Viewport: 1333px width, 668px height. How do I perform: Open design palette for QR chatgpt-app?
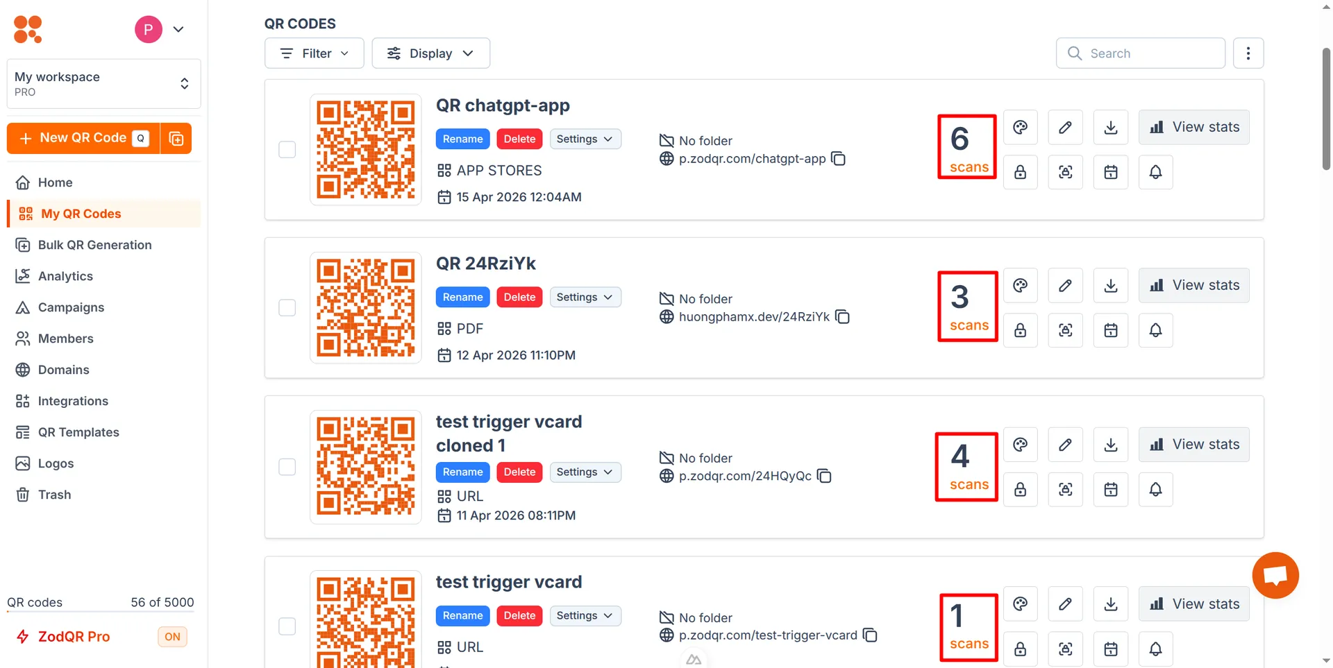click(x=1020, y=127)
